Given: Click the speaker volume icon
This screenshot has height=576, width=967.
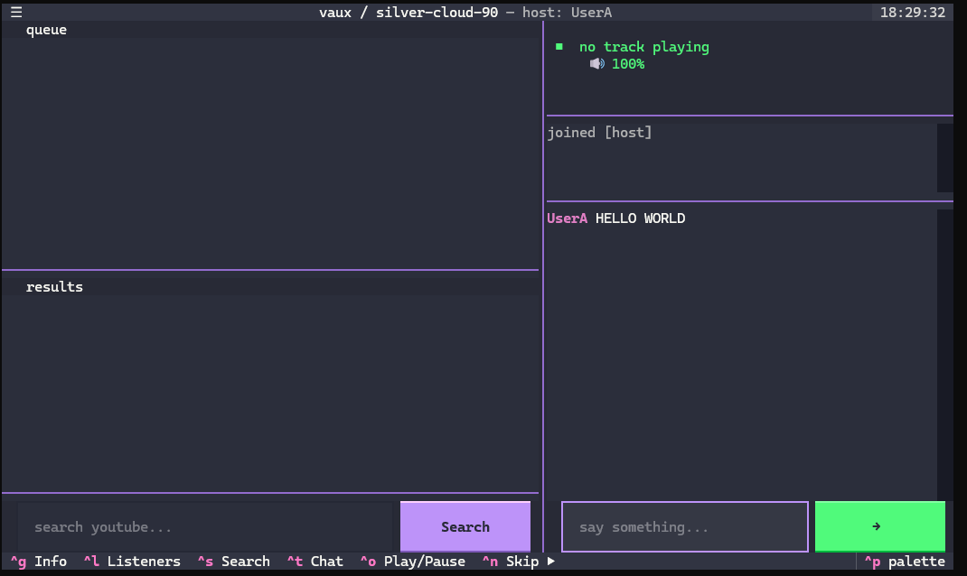Looking at the screenshot, I should (596, 63).
